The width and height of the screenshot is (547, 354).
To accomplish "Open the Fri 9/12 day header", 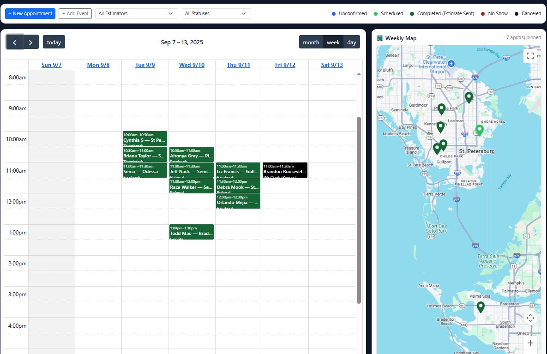I will 285,65.
